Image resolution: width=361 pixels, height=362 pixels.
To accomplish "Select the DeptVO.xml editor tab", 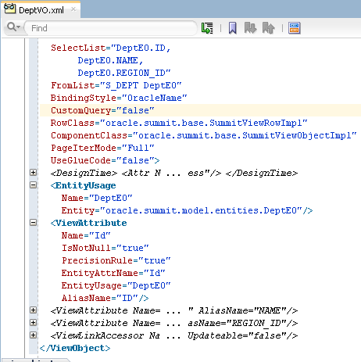I will (x=41, y=9).
